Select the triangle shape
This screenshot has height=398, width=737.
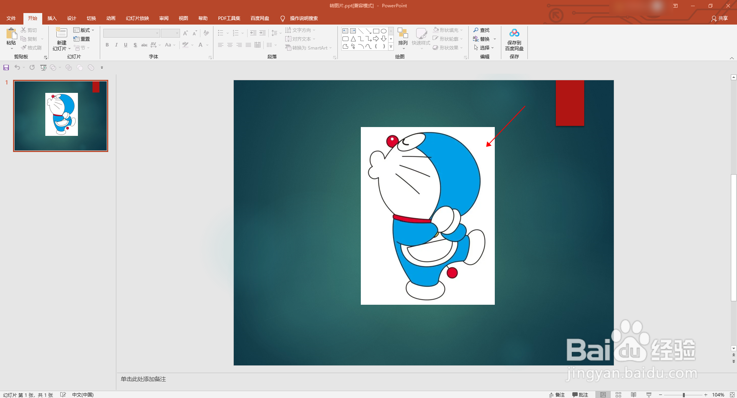tap(353, 39)
